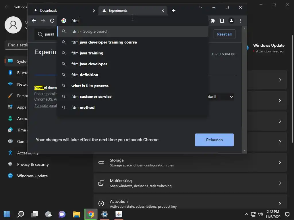Open taskbar Search magnifier
This screenshot has width=294, height=220.
[x=21, y=214]
